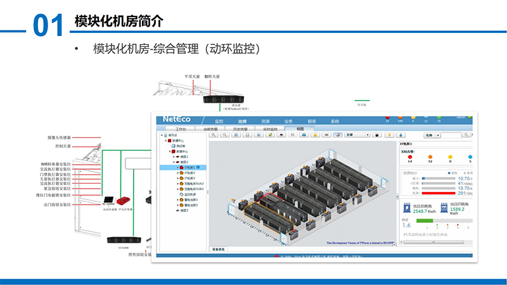Click the search magnifier beside the name field

[x=471, y=135]
